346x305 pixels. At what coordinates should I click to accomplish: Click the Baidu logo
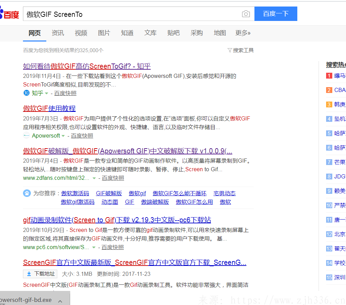point(10,13)
